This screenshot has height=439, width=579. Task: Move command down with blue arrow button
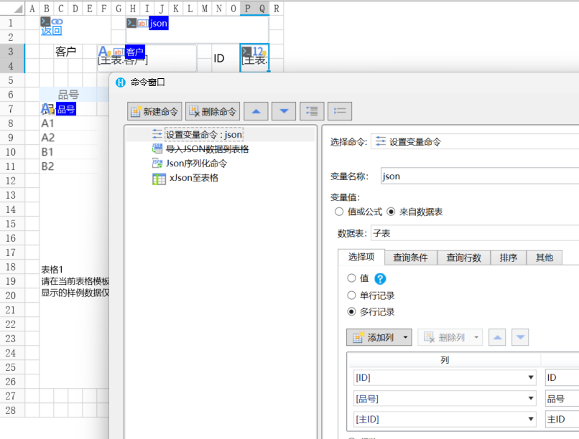pyautogui.click(x=284, y=111)
